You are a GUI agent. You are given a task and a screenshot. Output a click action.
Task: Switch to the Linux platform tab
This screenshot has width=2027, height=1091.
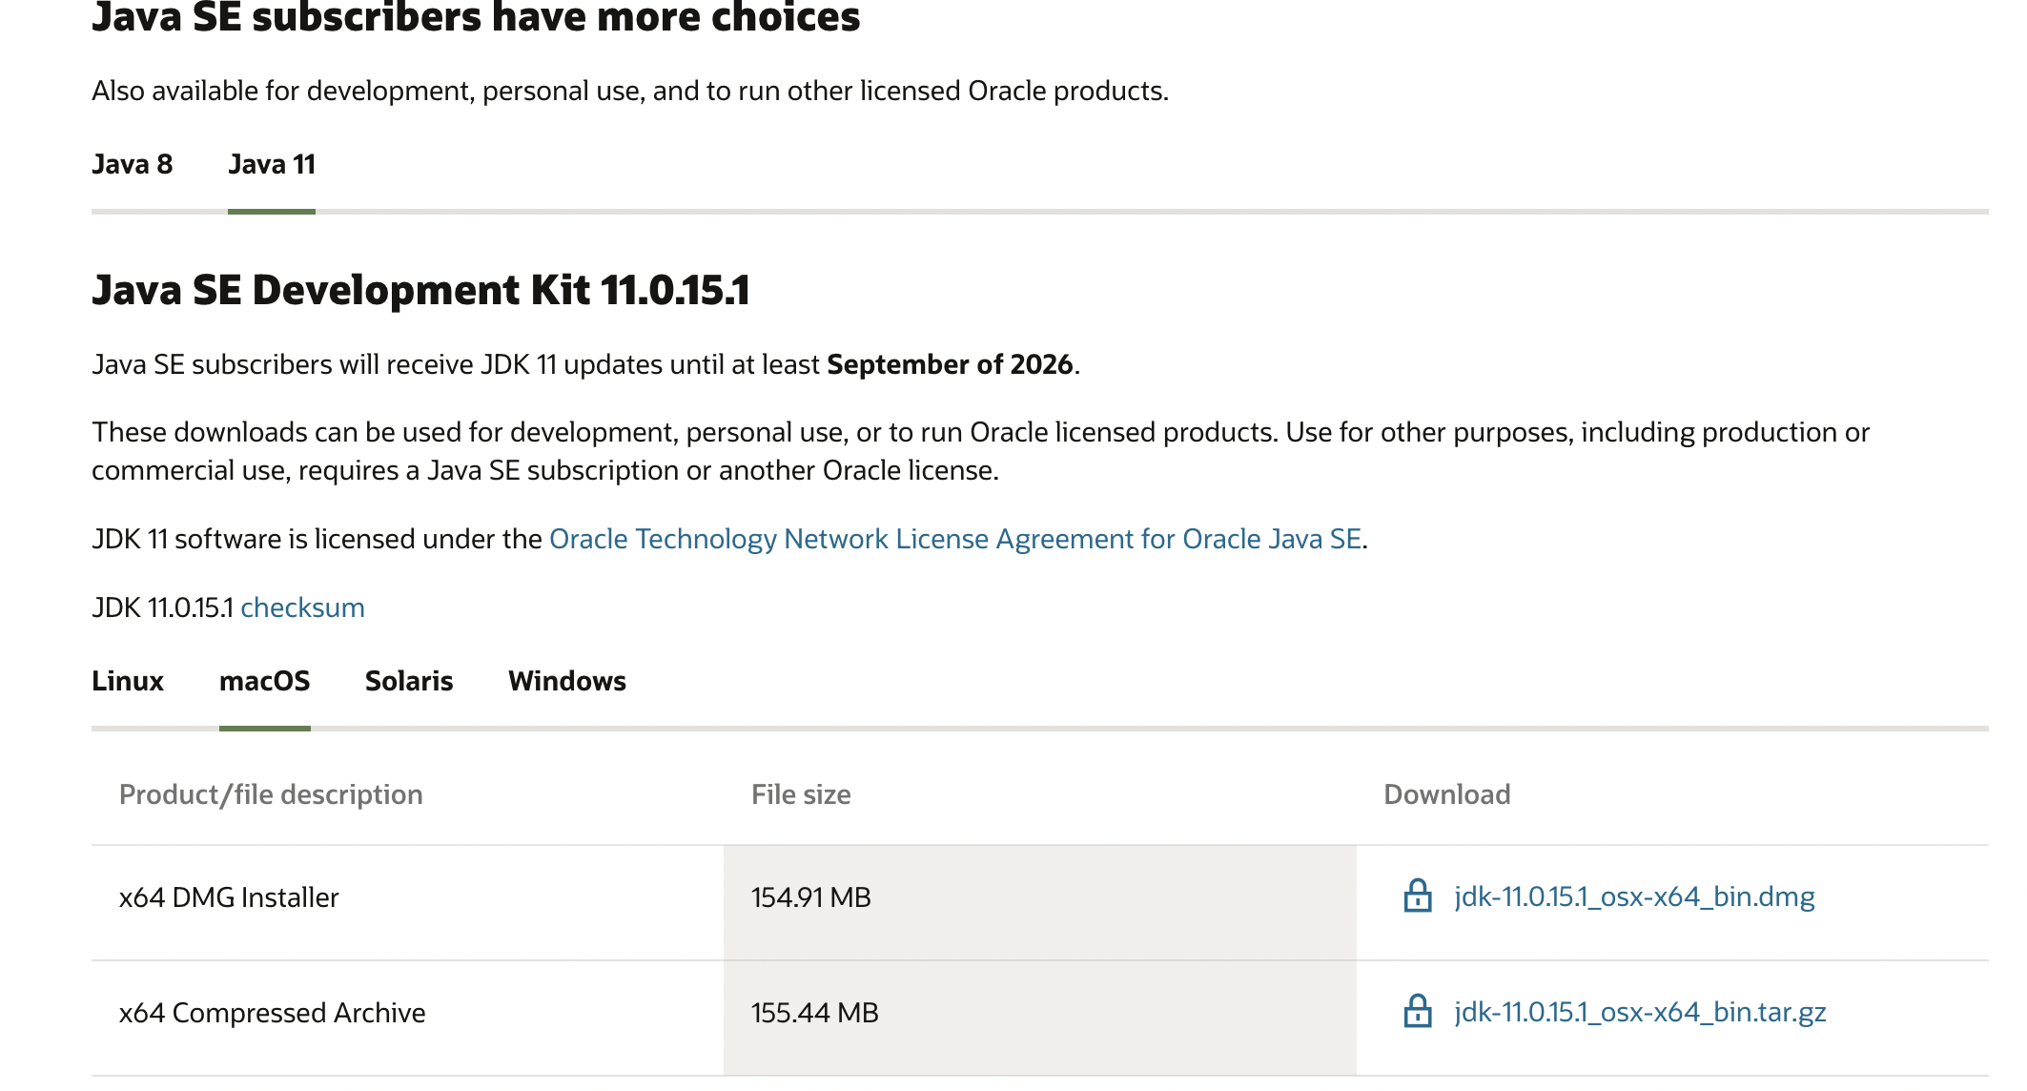coord(128,681)
